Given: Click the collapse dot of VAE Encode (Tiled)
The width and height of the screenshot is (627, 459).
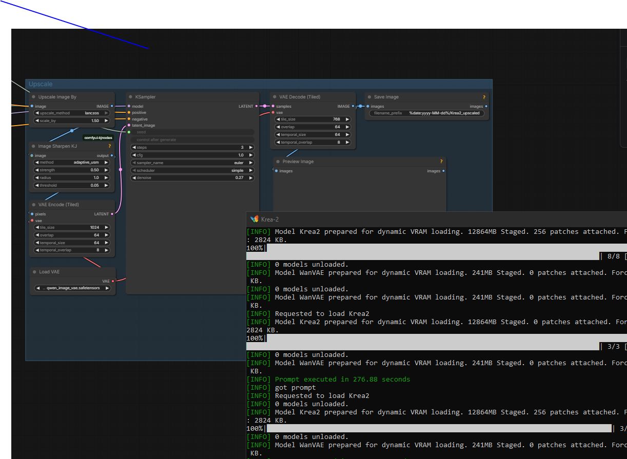Looking at the screenshot, I should pos(34,205).
